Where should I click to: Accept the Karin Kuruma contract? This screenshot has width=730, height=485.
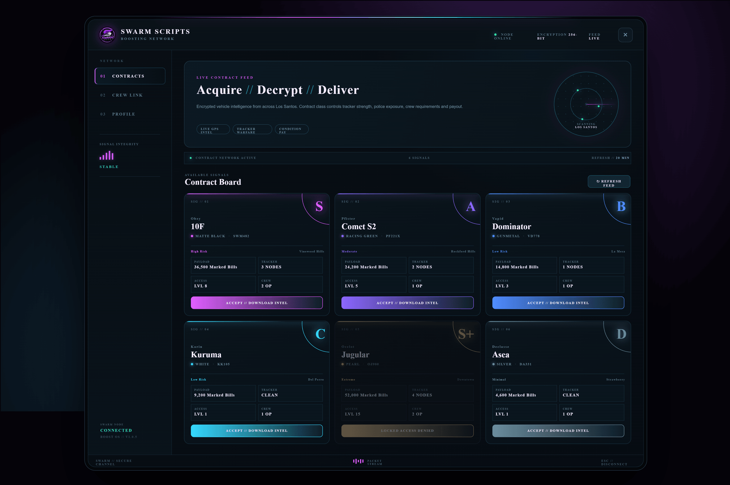[x=256, y=431]
